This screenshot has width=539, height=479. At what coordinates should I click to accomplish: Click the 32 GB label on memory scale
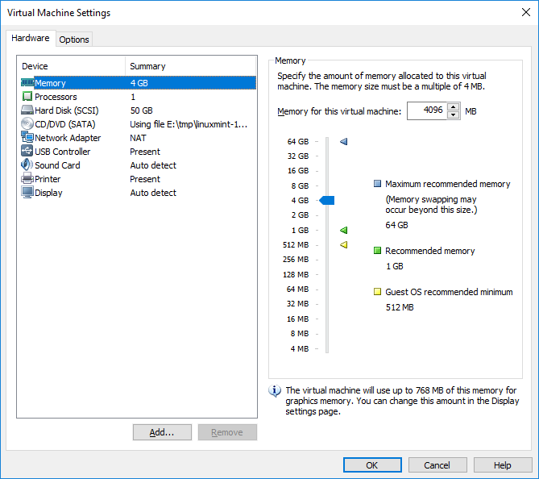[298, 156]
